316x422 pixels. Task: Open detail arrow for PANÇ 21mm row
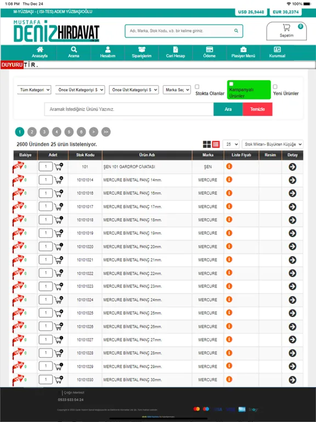point(292,260)
